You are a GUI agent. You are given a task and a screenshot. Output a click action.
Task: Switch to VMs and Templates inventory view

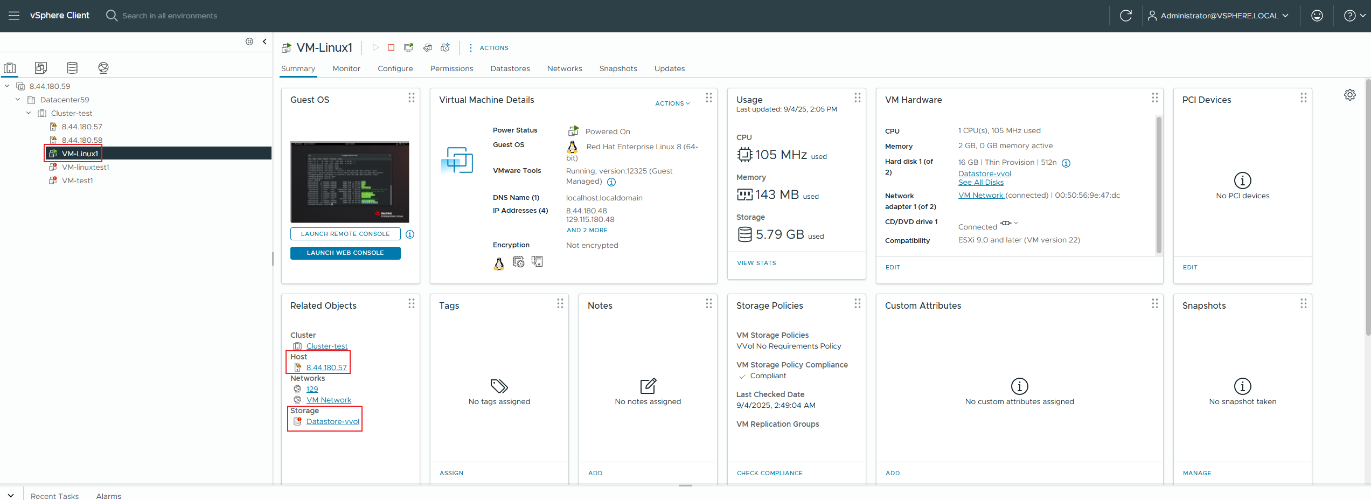(41, 68)
